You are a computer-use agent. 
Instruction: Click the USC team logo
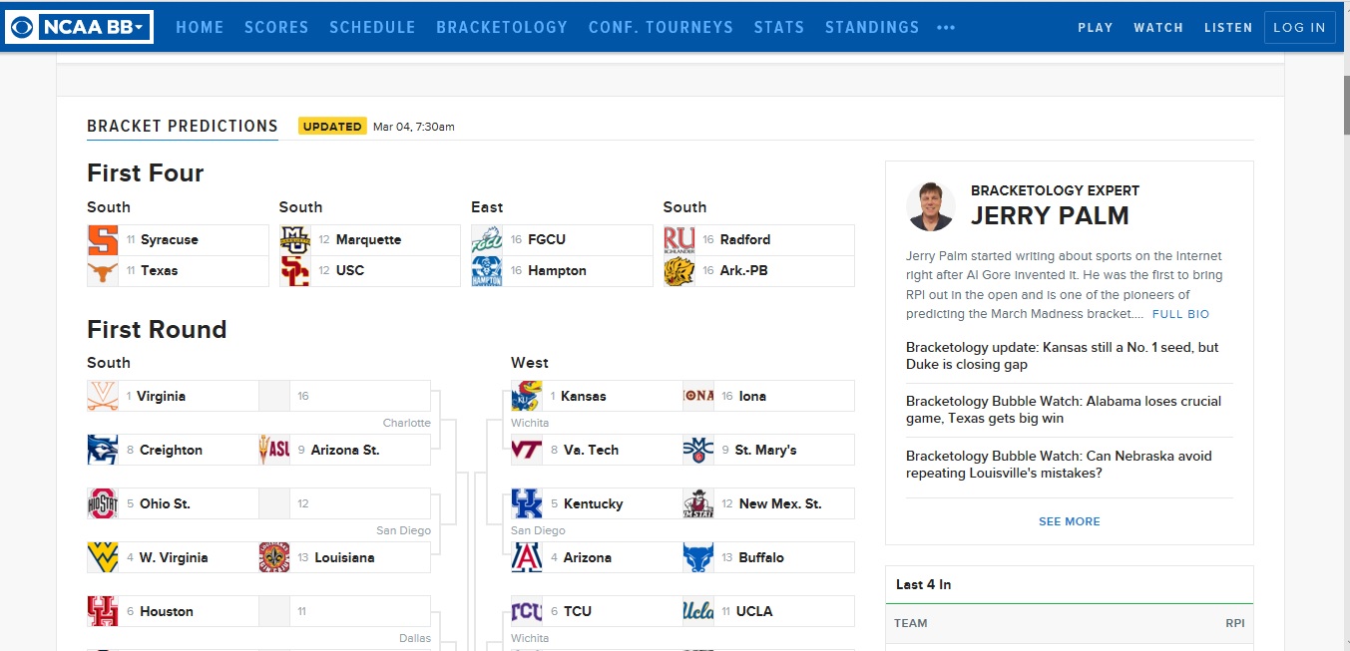point(294,270)
